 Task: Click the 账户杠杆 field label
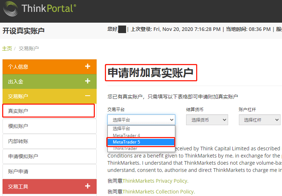point(247,109)
